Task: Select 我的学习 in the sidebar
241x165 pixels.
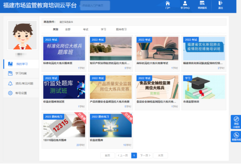Action: coord(21,64)
